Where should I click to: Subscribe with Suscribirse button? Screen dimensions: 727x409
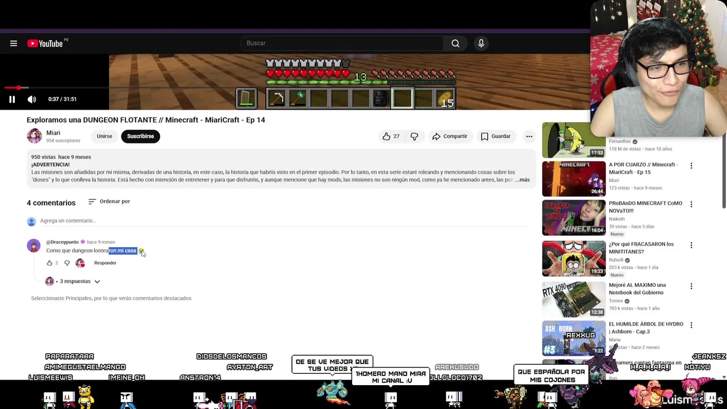[x=140, y=136]
